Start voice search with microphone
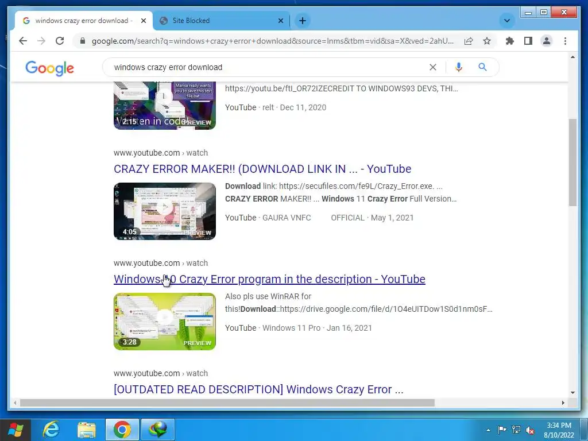 (458, 67)
